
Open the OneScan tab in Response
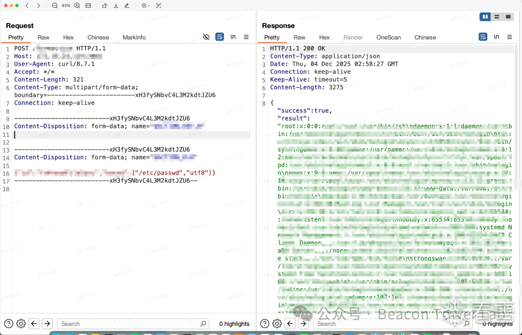point(389,38)
